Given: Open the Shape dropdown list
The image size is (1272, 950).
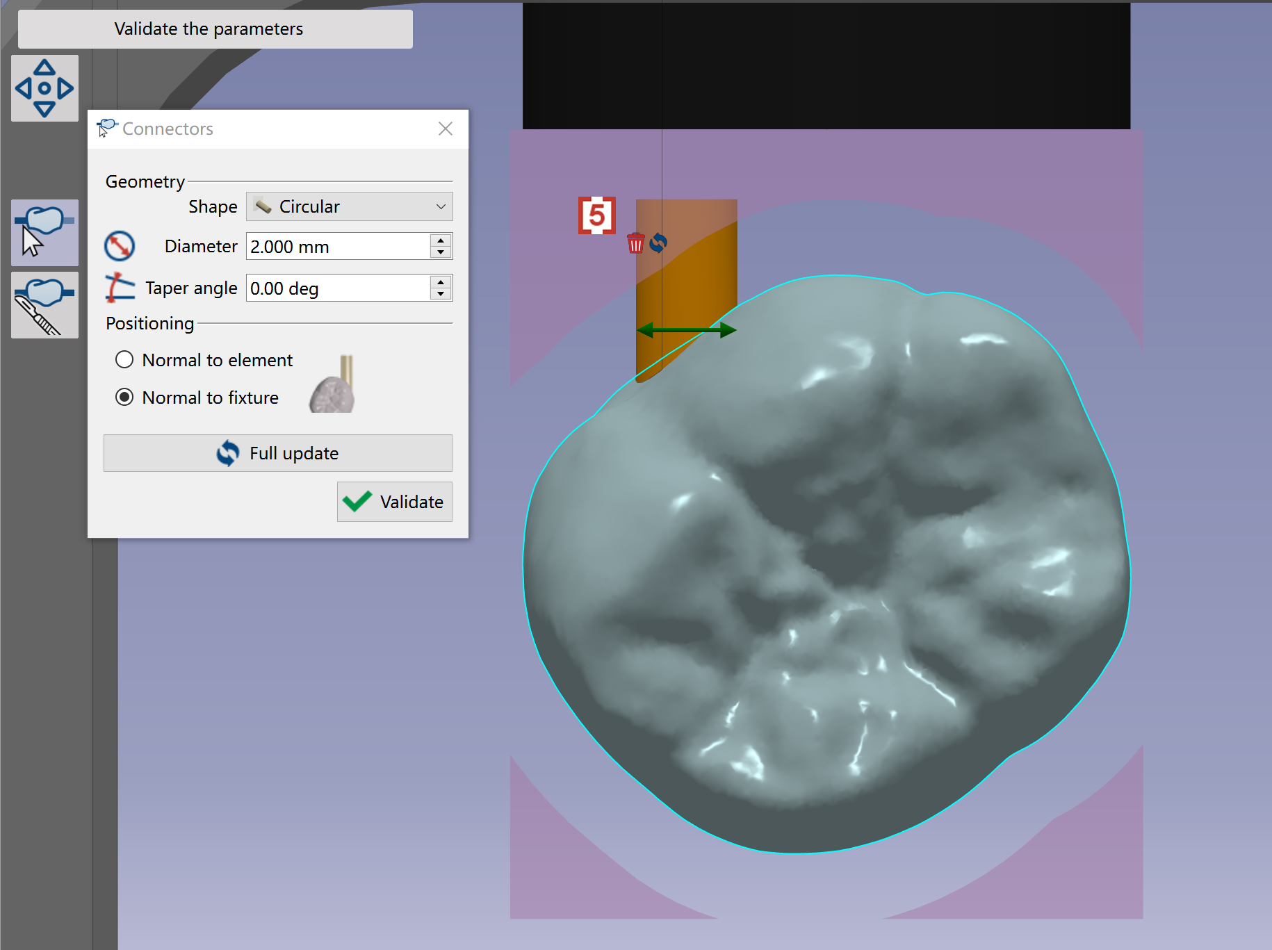Looking at the screenshot, I should click(x=350, y=206).
